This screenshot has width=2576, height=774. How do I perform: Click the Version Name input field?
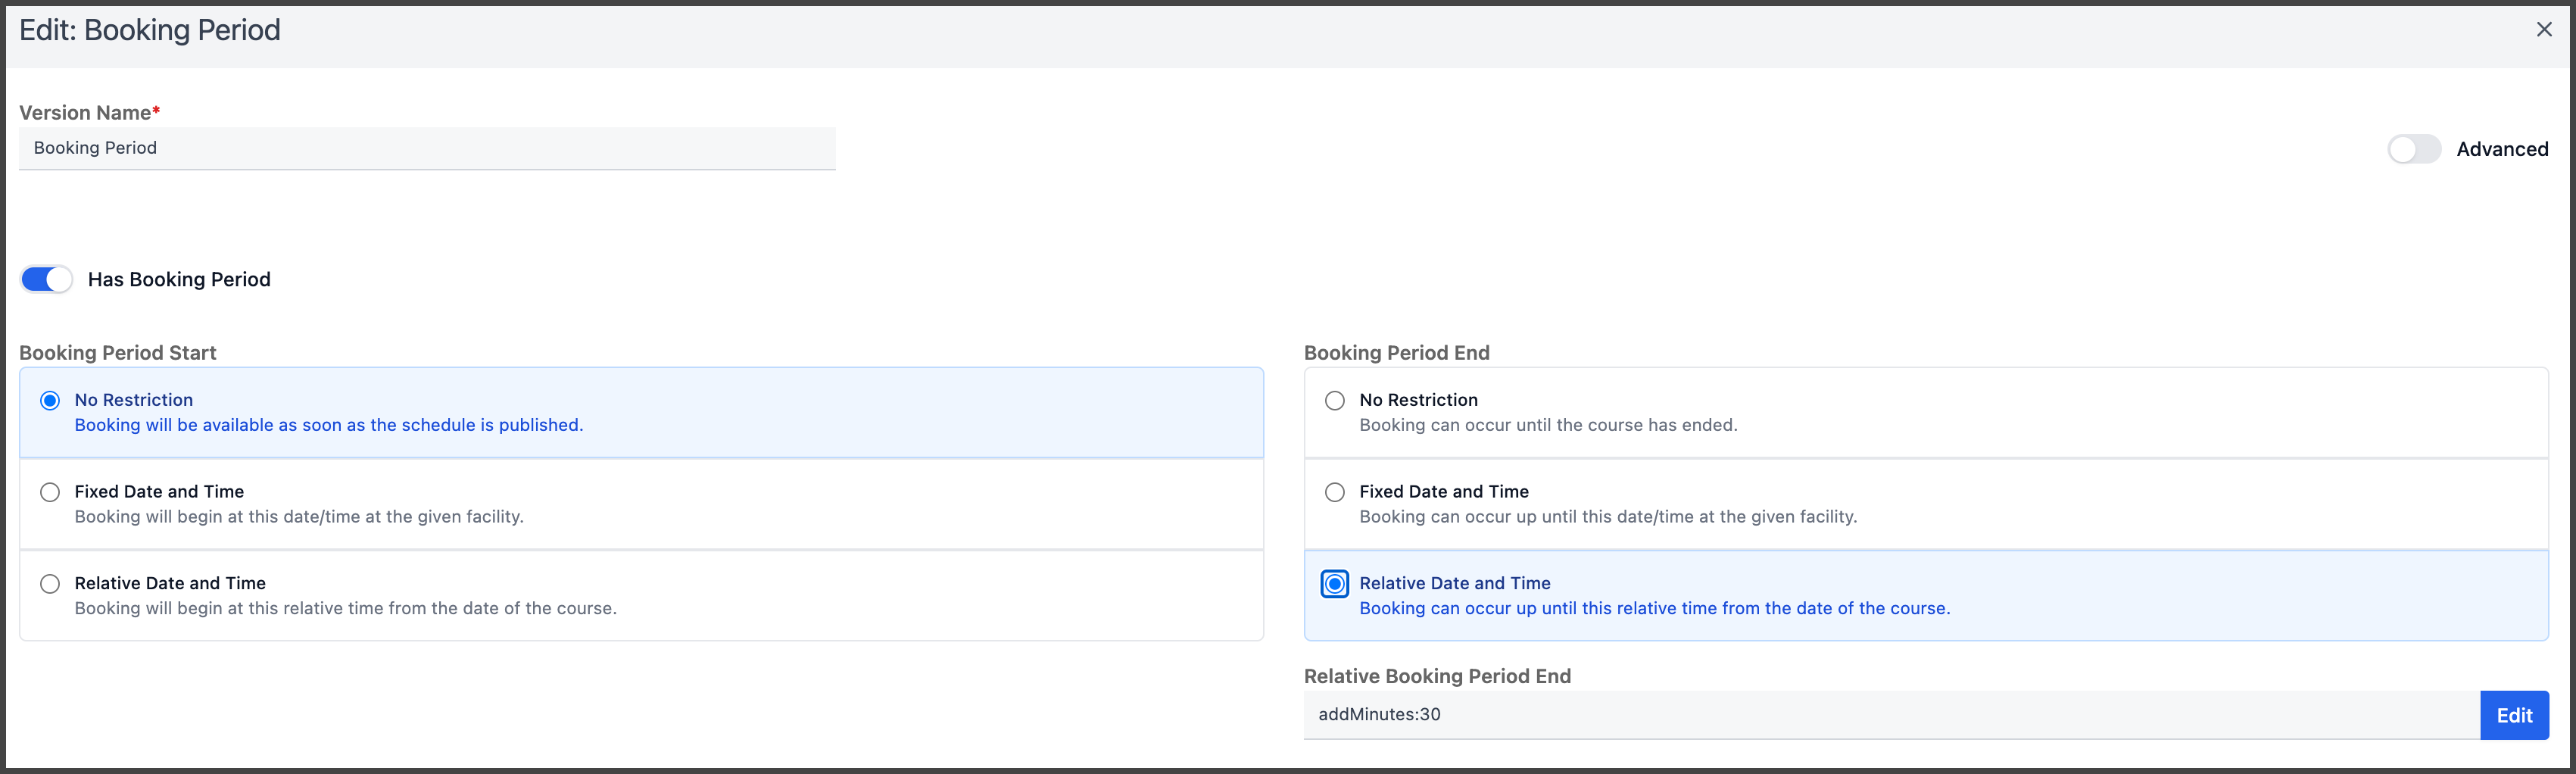pyautogui.click(x=427, y=148)
